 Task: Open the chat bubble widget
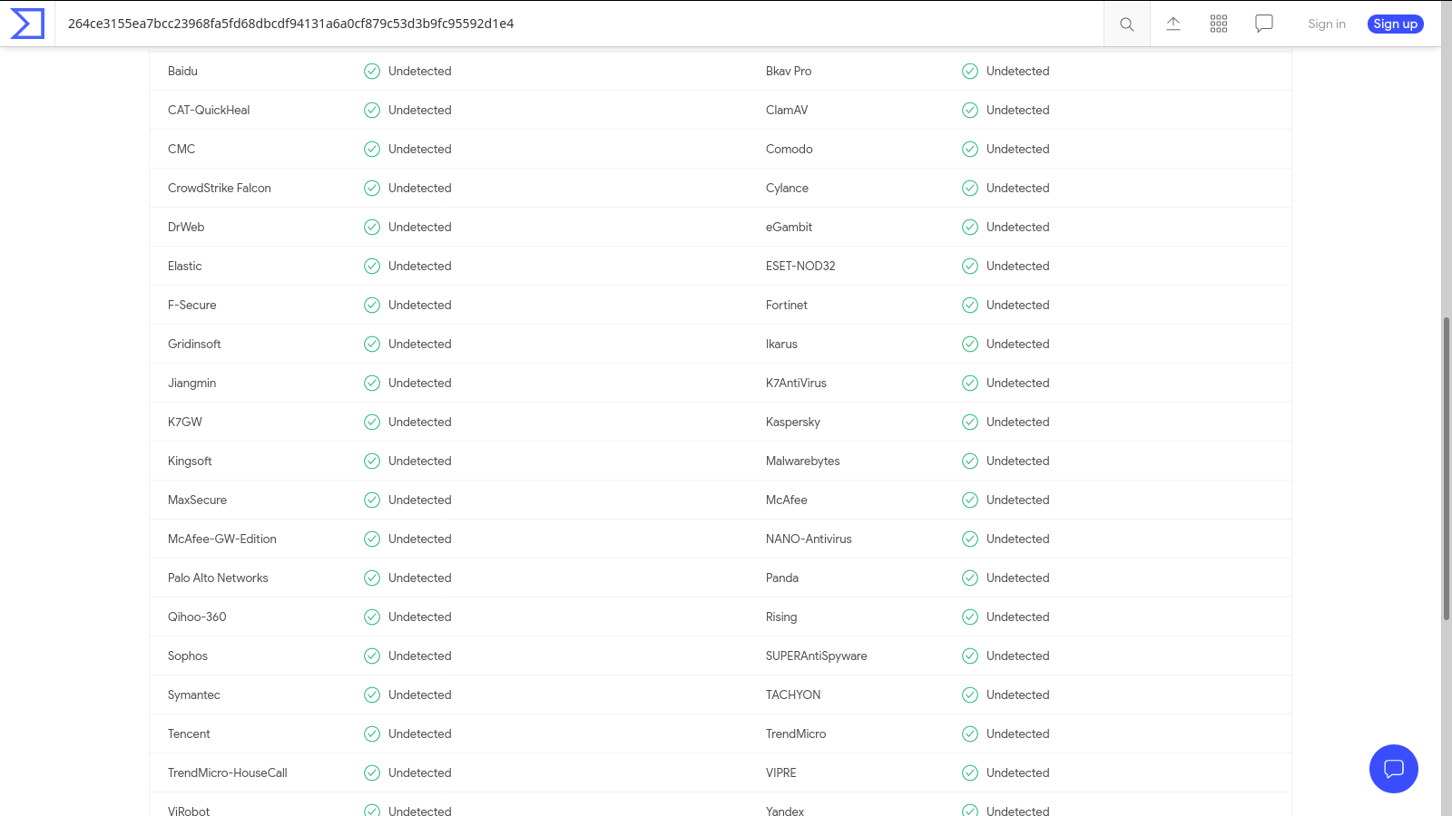[1393, 769]
